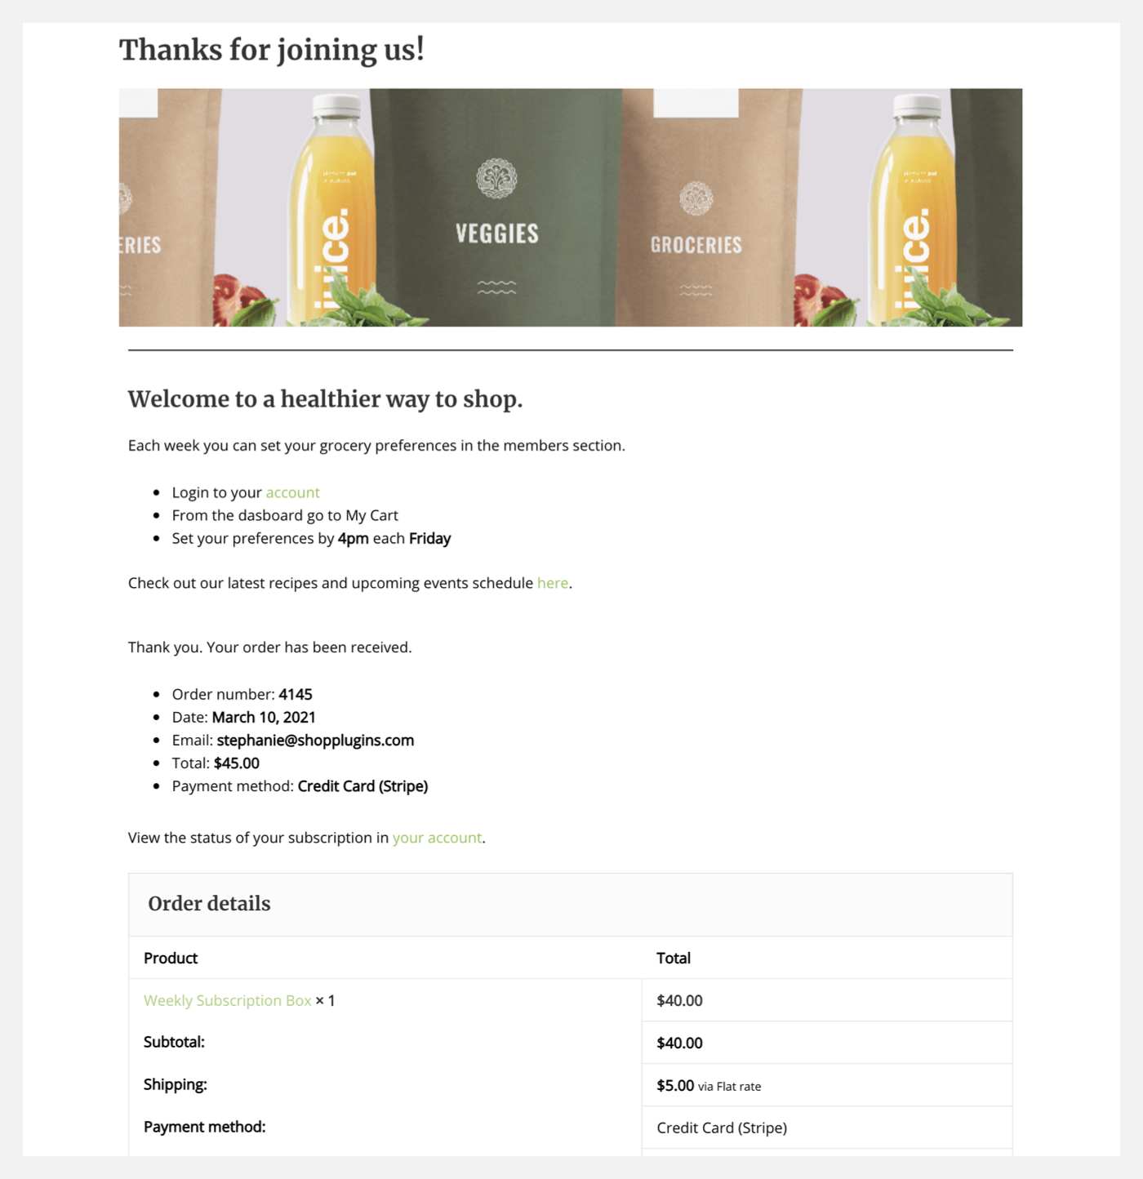Click the "Thanks for joining us!" page title

(271, 50)
